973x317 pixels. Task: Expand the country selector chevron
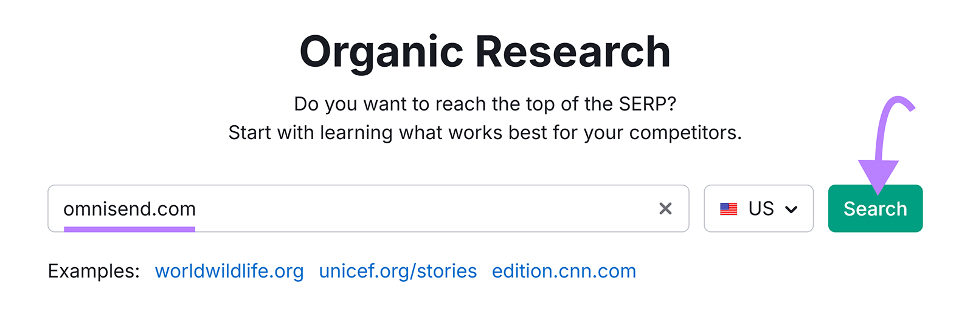791,210
